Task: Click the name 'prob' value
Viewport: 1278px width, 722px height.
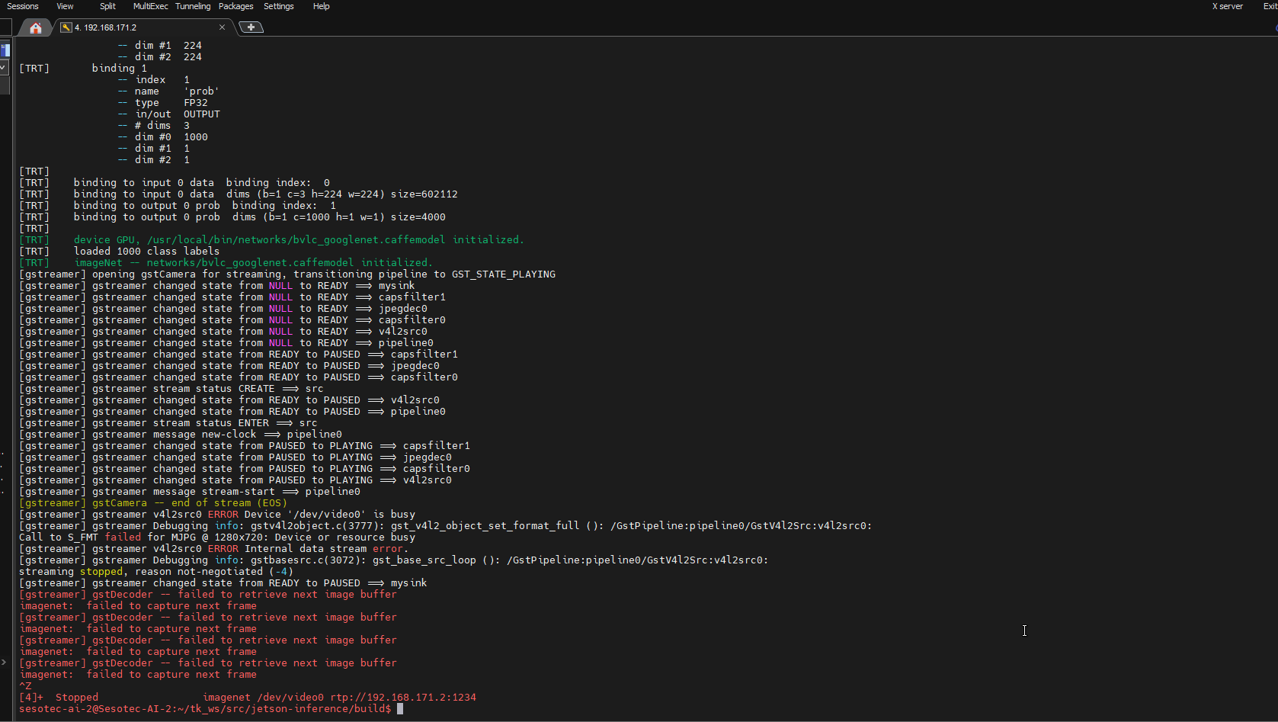Action: point(201,91)
